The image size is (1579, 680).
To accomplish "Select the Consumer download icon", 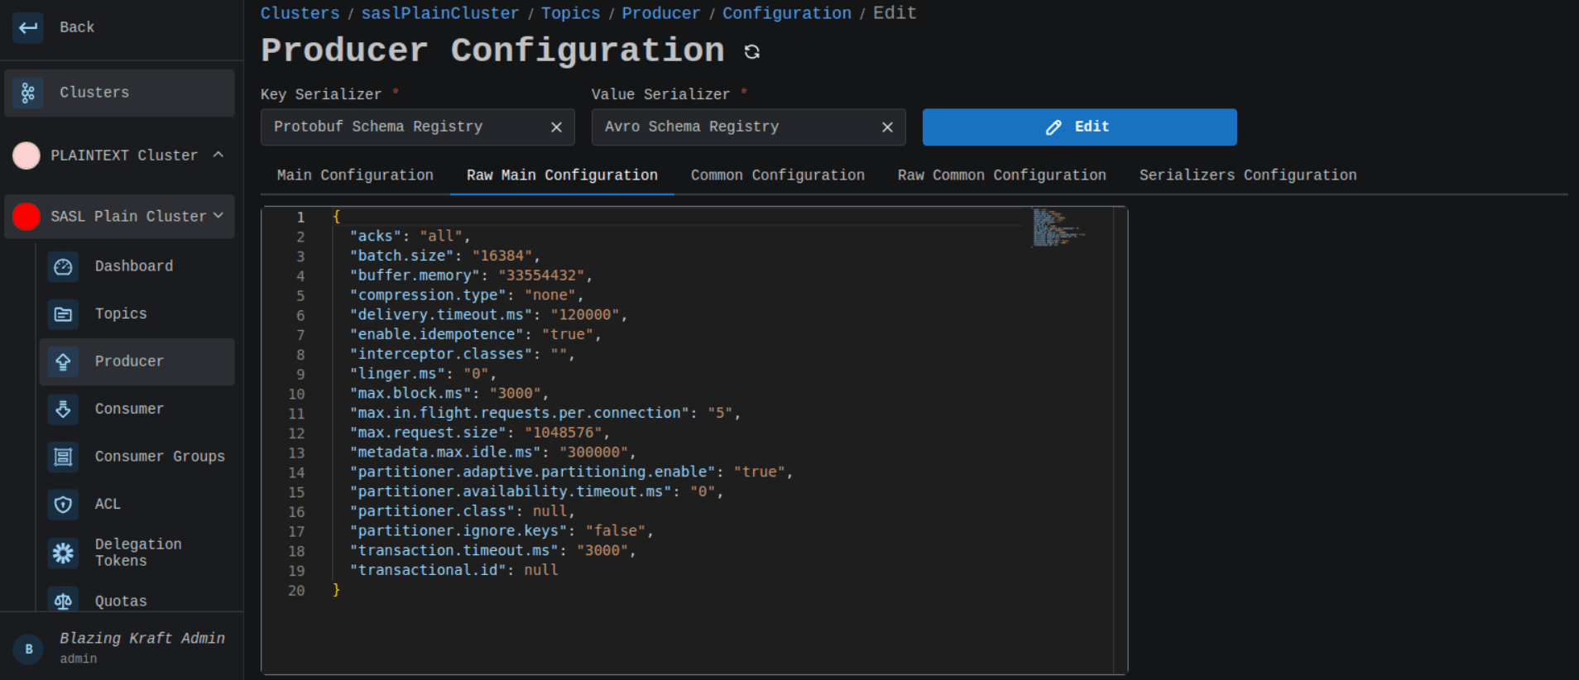I will (63, 409).
